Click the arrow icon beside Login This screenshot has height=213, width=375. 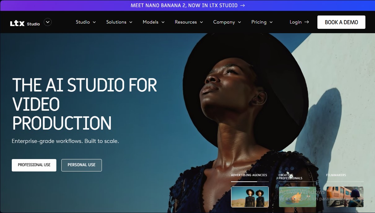coord(307,22)
